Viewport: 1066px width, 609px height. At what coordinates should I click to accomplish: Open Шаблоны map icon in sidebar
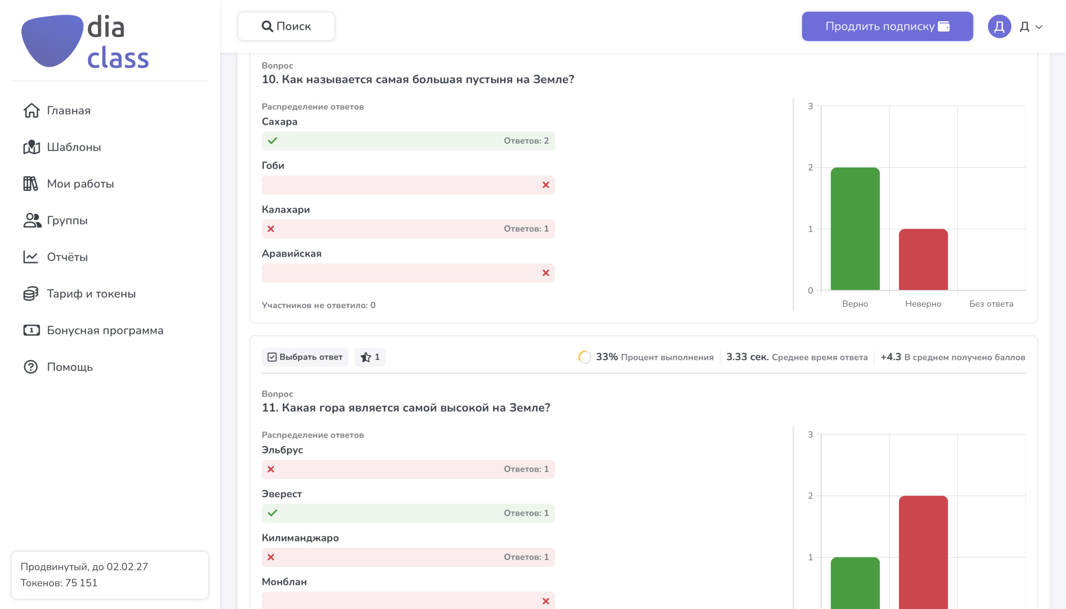[31, 147]
